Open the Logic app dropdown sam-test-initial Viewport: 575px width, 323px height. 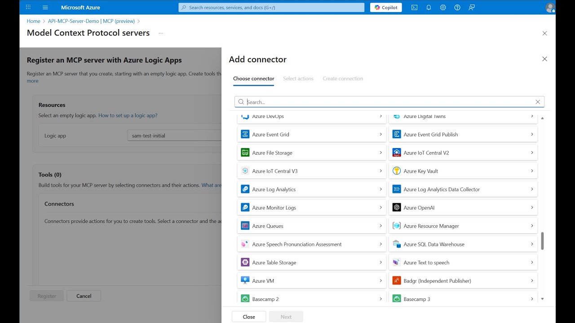coord(174,135)
